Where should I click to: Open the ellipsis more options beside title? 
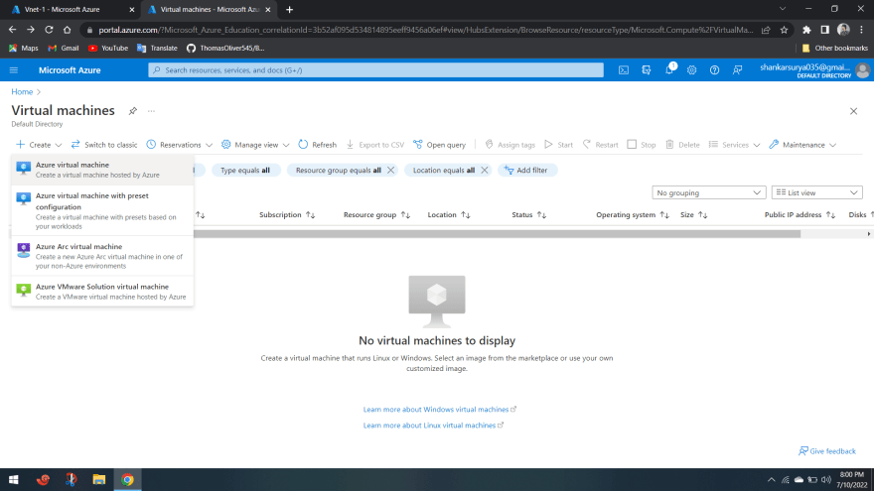pos(151,111)
